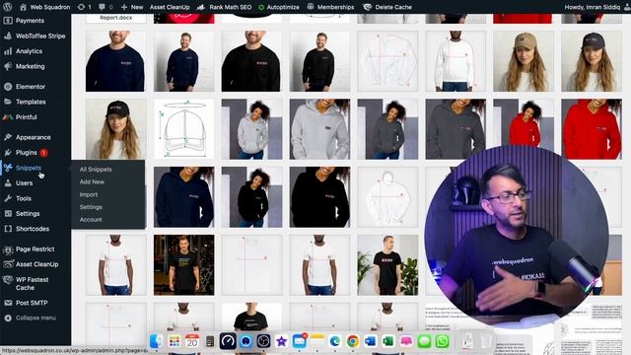Click the Shortcodes brackets icon
This screenshot has height=355, width=631.
coord(8,229)
